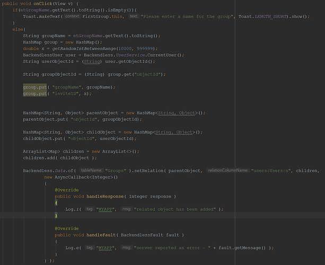
Task: Click makeText in the Toast line
Action: [49, 16]
